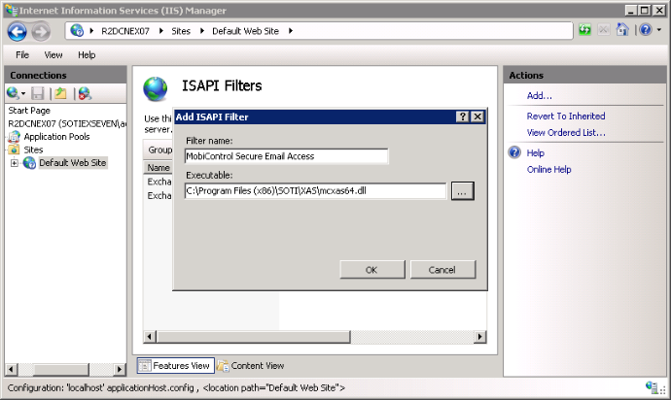Click the Connections pane scrollbar left arrow
The image size is (671, 400).
[x=12, y=369]
